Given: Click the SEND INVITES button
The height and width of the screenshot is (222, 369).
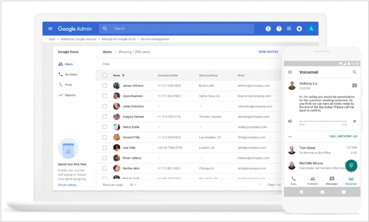Looking at the screenshot, I should point(268,52).
